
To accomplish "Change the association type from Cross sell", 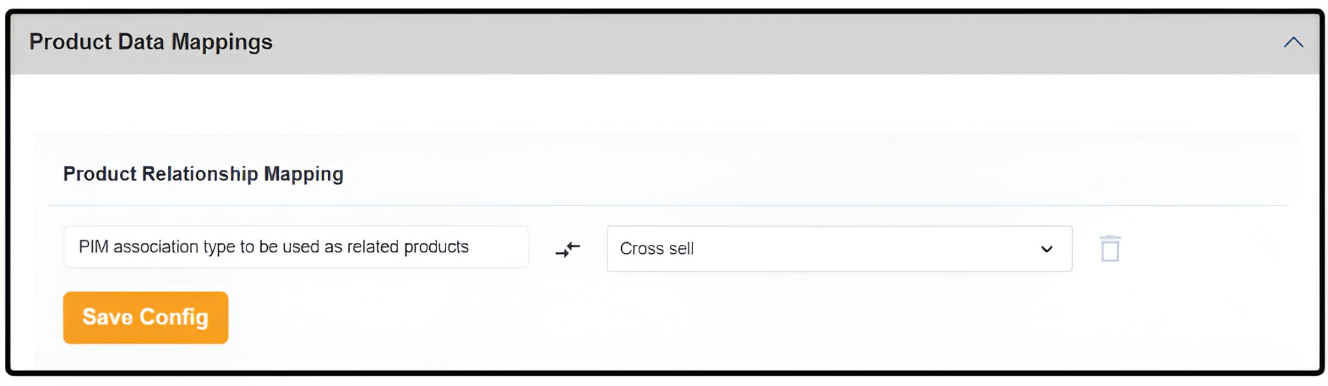I will [838, 249].
